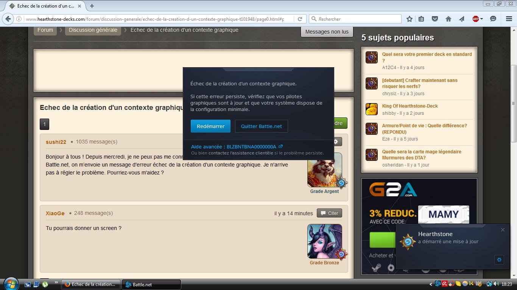Viewport: 517px width, 290px height.
Task: Click the avatar icon beside 'Quelle sera la carte mage'
Action: coord(372,155)
